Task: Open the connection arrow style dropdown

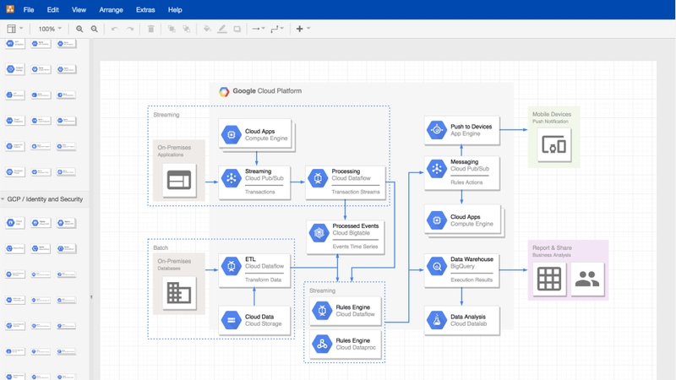Action: [259, 29]
